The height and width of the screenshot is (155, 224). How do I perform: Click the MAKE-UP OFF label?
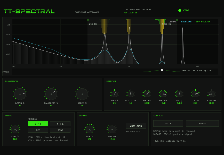(133, 132)
